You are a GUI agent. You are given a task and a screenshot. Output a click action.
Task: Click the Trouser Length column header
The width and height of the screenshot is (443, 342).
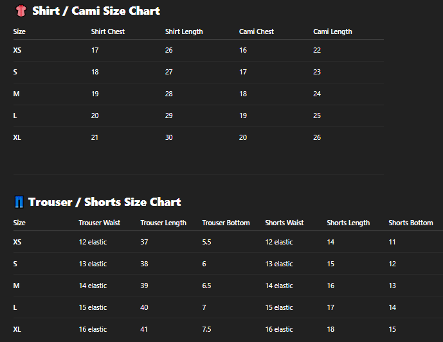pyautogui.click(x=163, y=223)
